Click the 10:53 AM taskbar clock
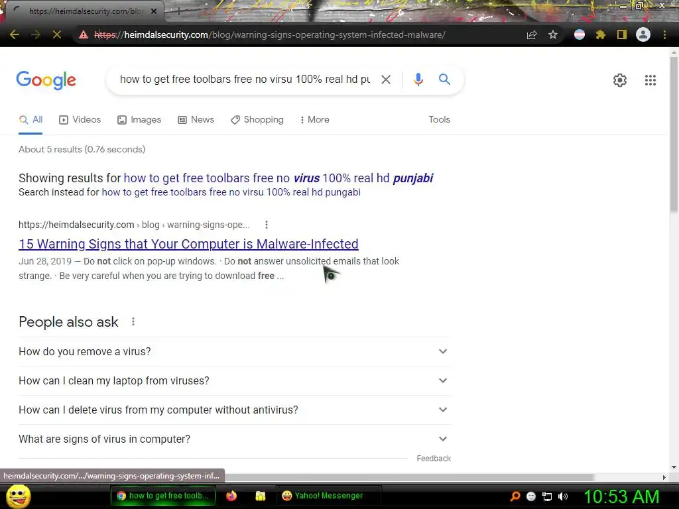679x509 pixels. [x=621, y=496]
